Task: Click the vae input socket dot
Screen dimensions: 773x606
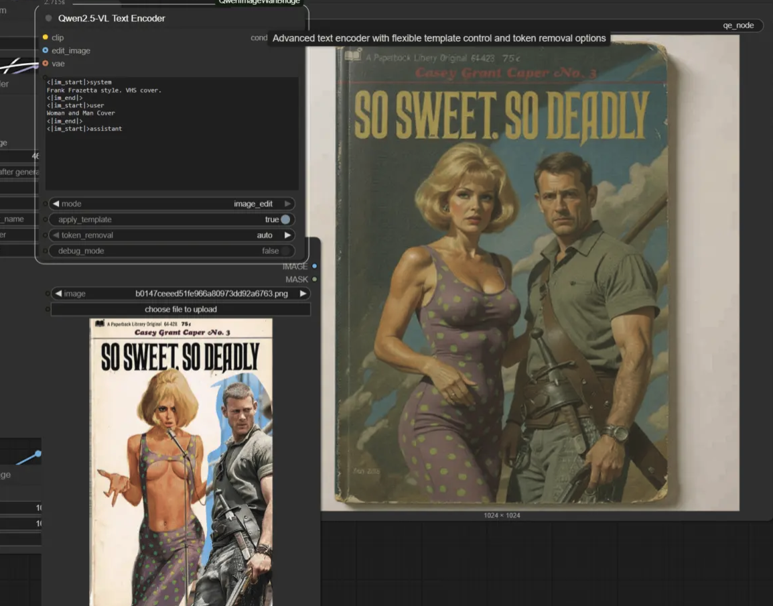Action: [46, 64]
